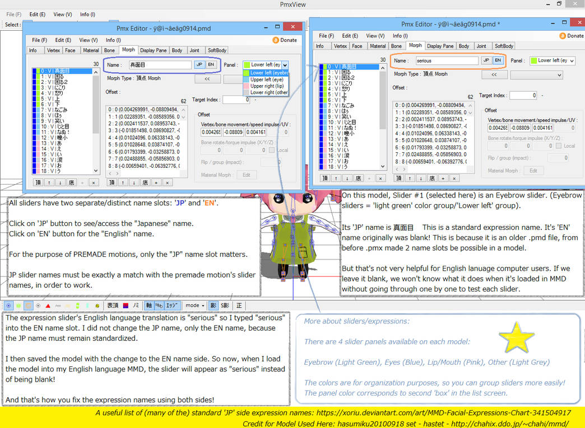Toggle the 軸 axis display button
This screenshot has width=585, height=428.
pos(149,305)
